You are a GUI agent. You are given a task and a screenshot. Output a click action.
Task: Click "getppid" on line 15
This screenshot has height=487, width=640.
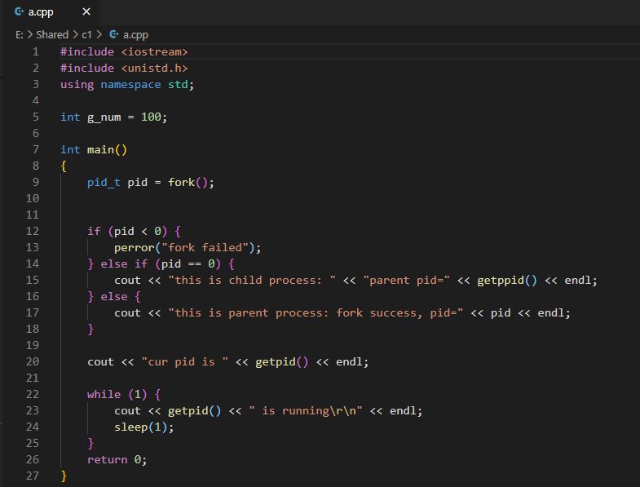coord(501,281)
